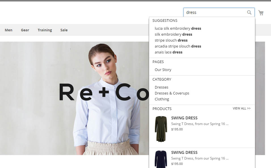Screen dimensions: 271x168
Task: Go to 'Dresses & Coverups' category
Action: [172, 93]
